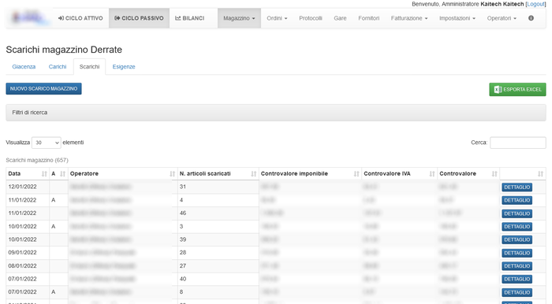This screenshot has width=552, height=304.
Task: Open DETTAGLIO for 09/01/2022 row
Action: [x=517, y=253]
